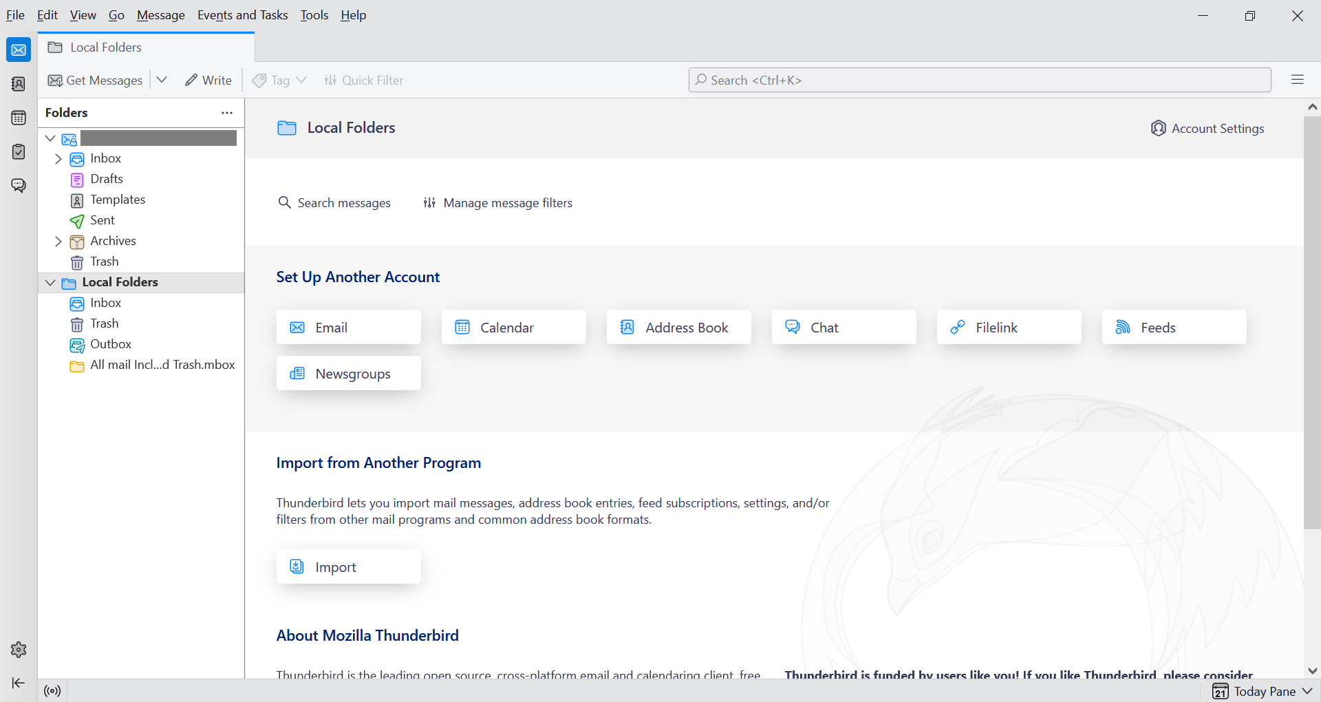Open the Get Messages dropdown arrow
Viewport: 1321px width, 702px height.
[x=162, y=81]
